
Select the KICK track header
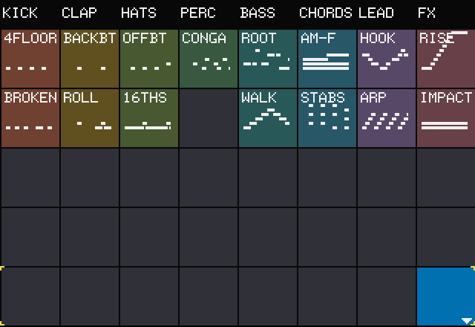20,13
